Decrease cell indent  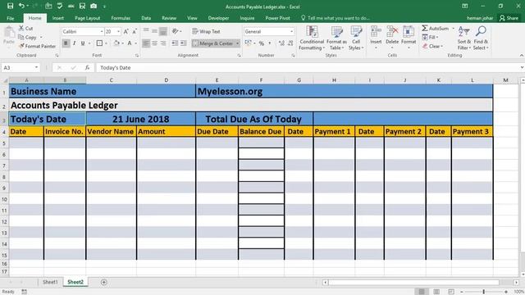pyautogui.click(x=175, y=43)
